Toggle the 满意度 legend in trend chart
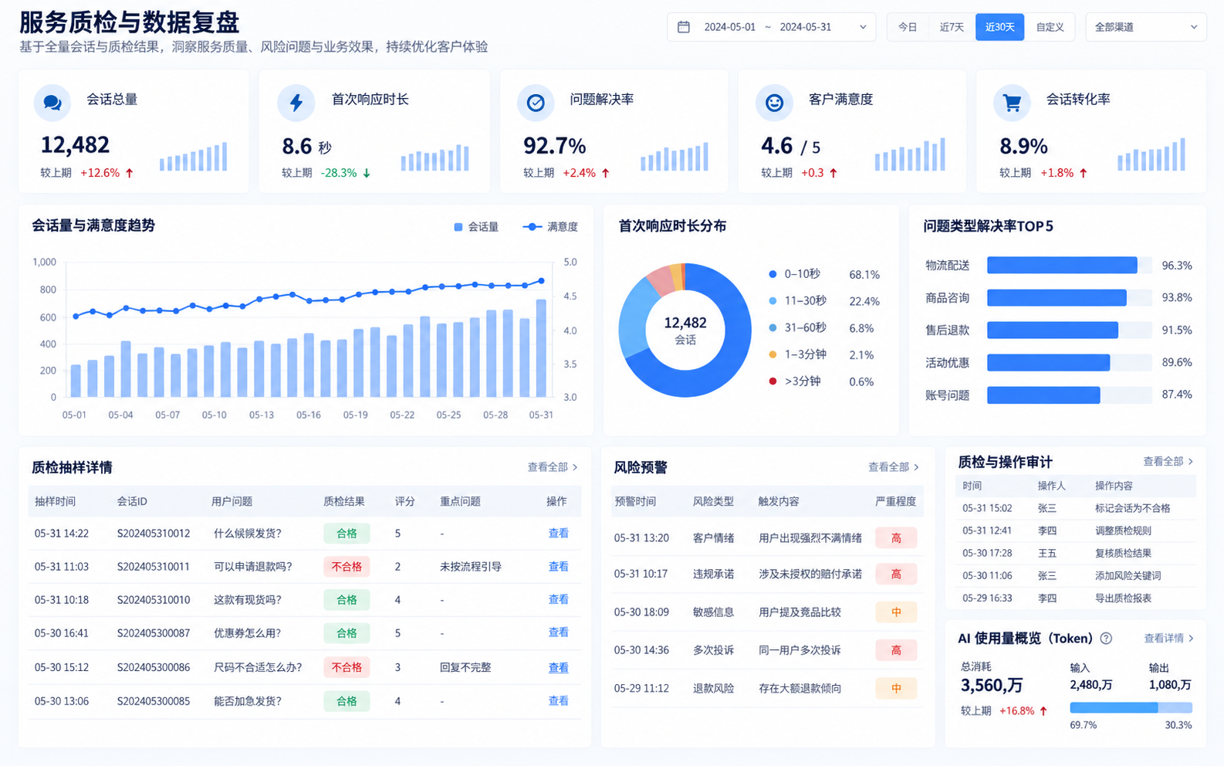This screenshot has height=766, width=1224. pyautogui.click(x=550, y=227)
